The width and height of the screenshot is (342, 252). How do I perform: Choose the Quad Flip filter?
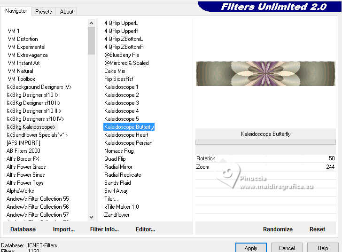click(115, 159)
